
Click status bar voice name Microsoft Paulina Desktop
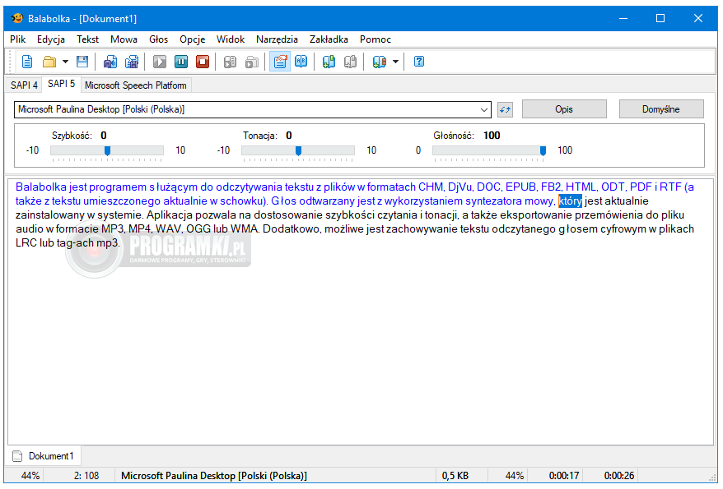pos(214,476)
